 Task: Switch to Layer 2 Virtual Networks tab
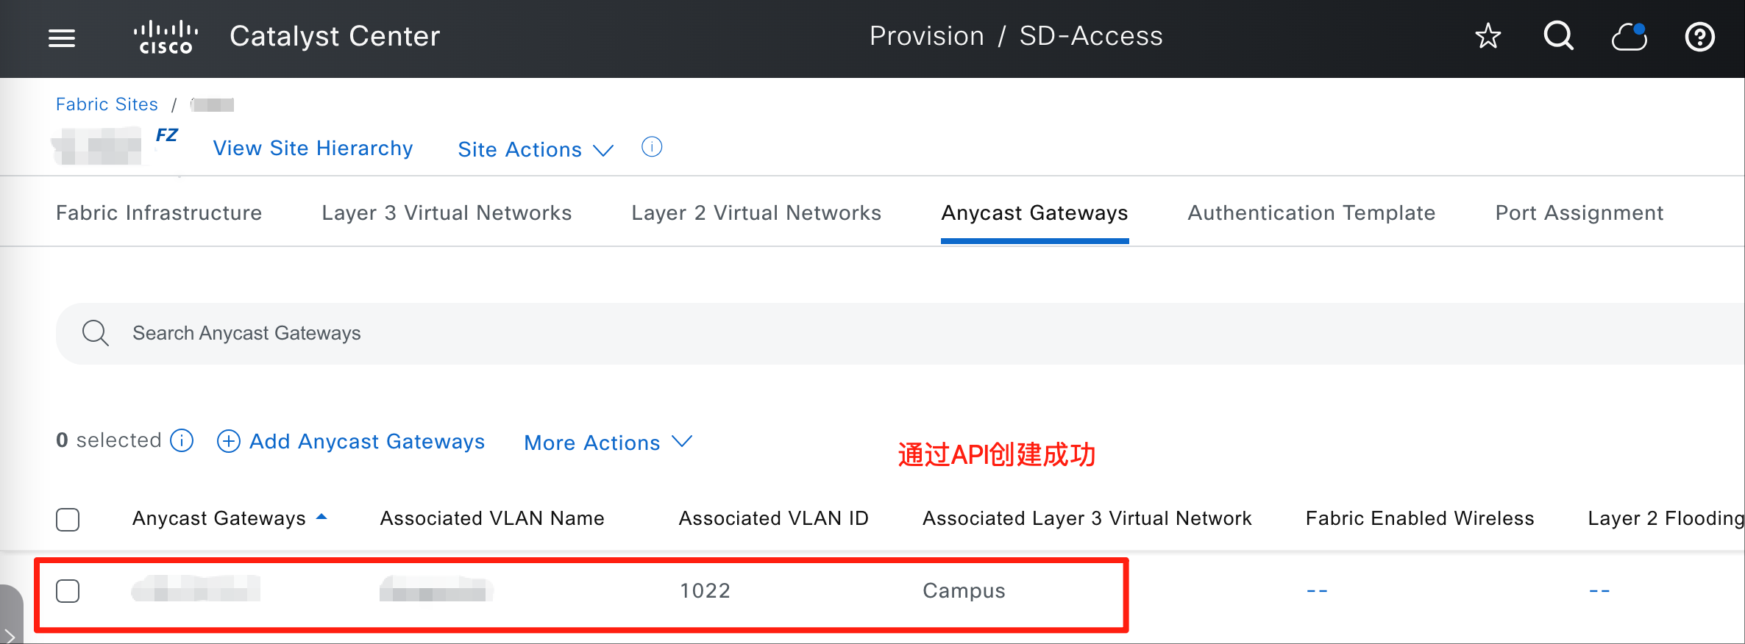pyautogui.click(x=756, y=212)
